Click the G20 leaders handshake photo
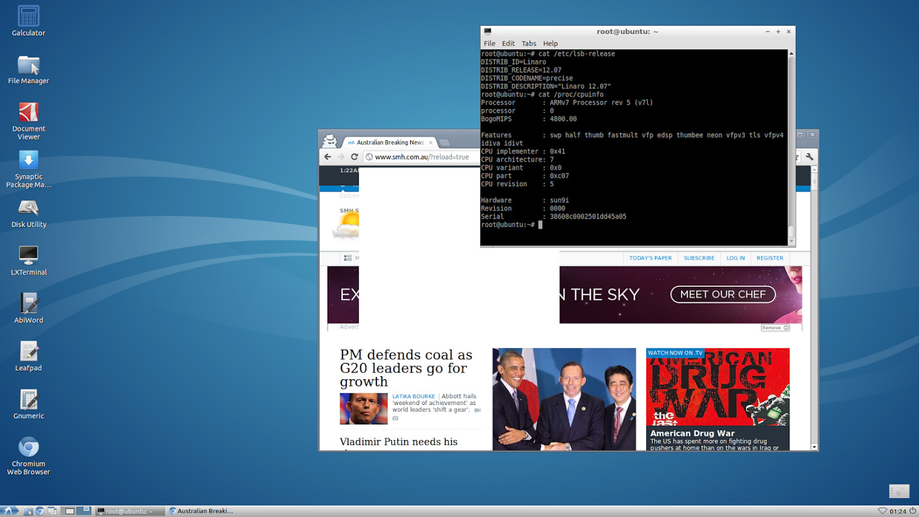This screenshot has width=919, height=517. point(564,399)
